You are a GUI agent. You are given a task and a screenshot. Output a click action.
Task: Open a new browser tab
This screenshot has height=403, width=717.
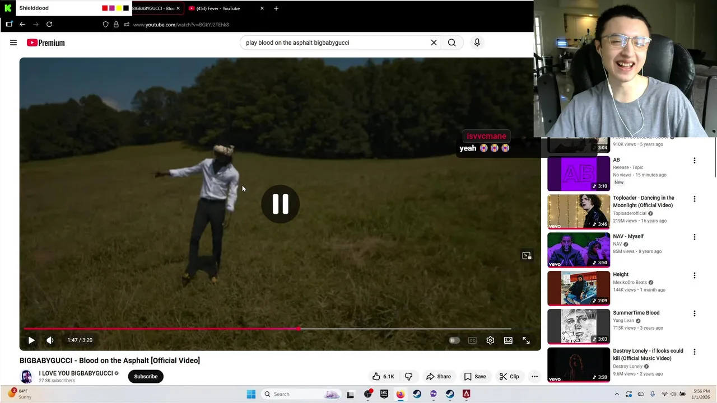[x=276, y=8]
